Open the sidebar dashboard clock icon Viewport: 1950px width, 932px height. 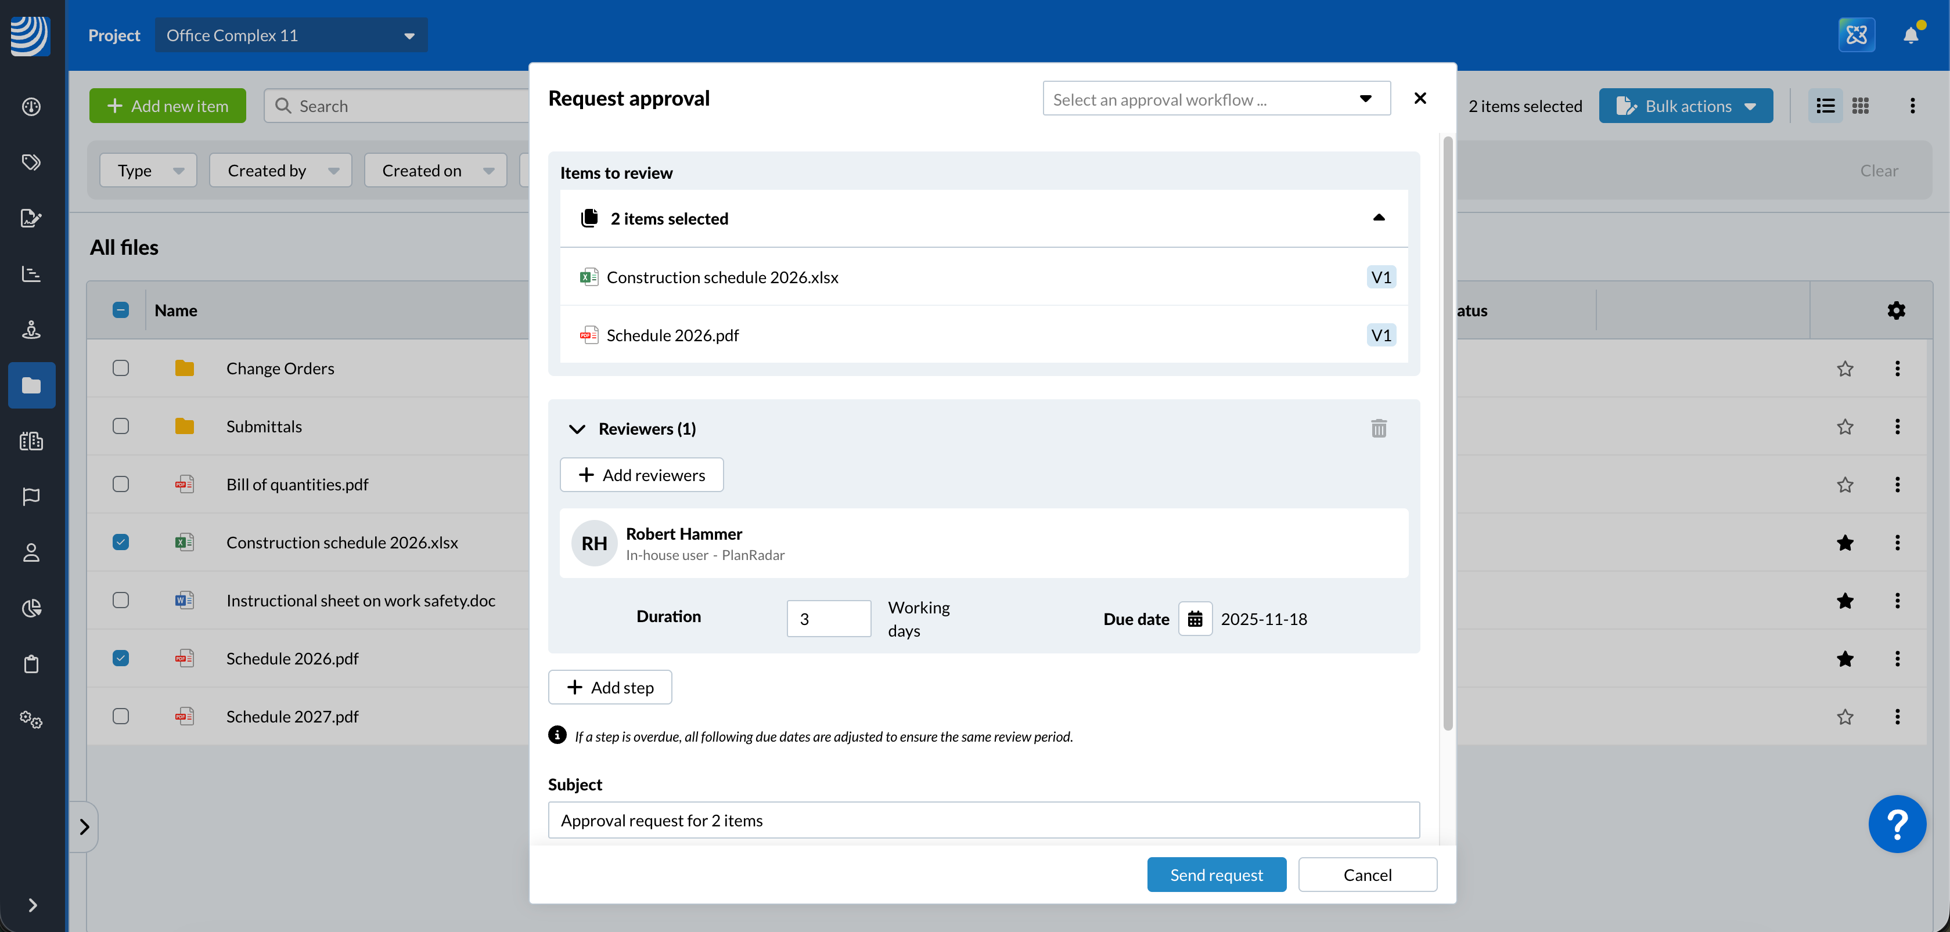click(x=31, y=107)
